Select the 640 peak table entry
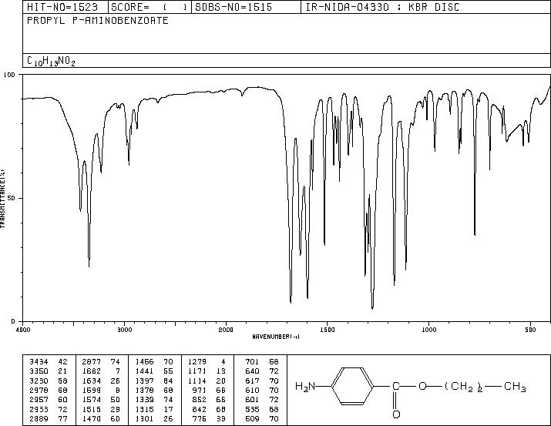 pos(262,371)
